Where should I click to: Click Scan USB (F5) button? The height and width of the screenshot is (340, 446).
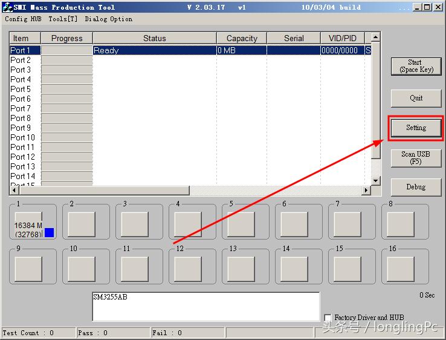[x=416, y=158]
